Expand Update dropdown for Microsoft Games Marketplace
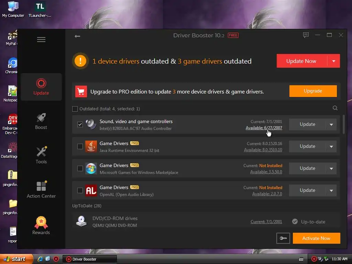This screenshot has height=264, width=352. [331, 168]
